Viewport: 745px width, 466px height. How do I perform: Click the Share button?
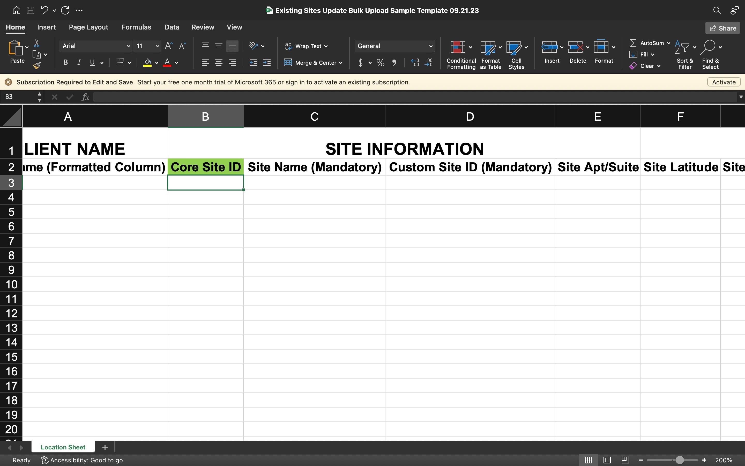coord(722,28)
